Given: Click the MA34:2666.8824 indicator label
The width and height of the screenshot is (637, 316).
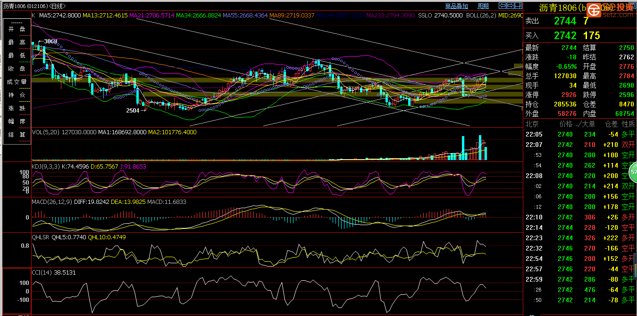Looking at the screenshot, I should [x=199, y=16].
